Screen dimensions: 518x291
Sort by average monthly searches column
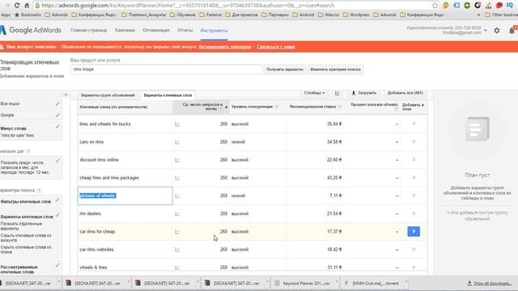(x=201, y=107)
